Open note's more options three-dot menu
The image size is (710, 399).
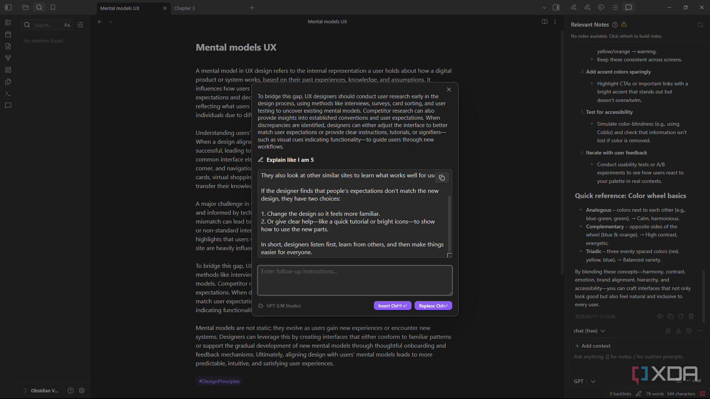tap(555, 22)
